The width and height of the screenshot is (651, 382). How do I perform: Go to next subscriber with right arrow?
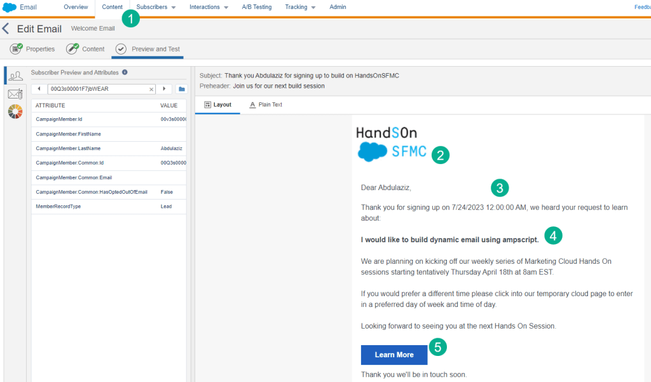point(165,89)
